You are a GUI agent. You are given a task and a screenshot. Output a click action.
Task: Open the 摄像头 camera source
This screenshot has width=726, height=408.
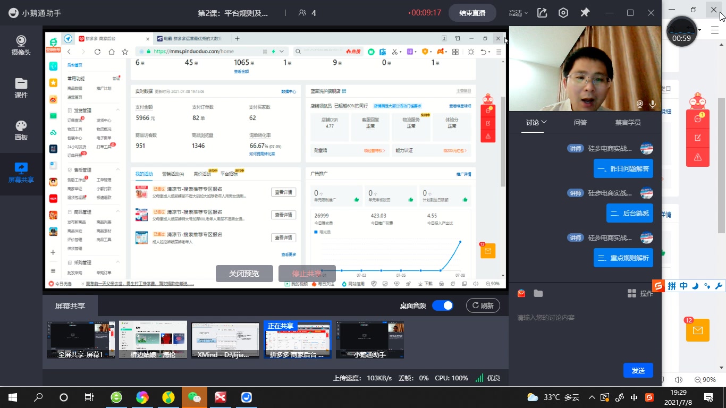tap(21, 46)
